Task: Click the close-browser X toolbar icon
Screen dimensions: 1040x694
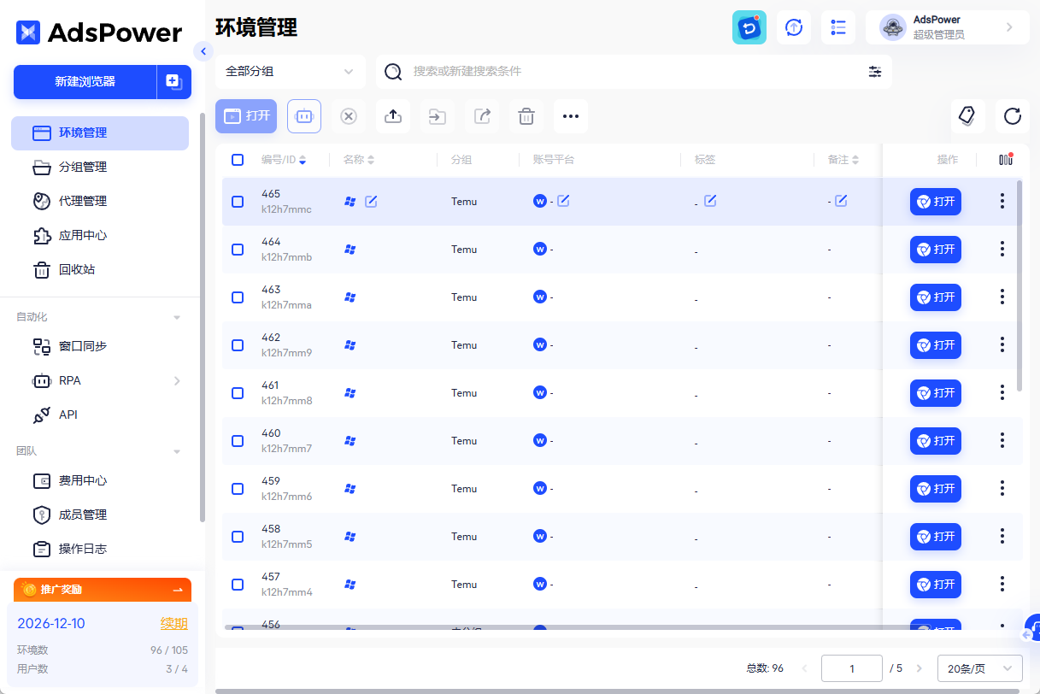Action: point(349,116)
